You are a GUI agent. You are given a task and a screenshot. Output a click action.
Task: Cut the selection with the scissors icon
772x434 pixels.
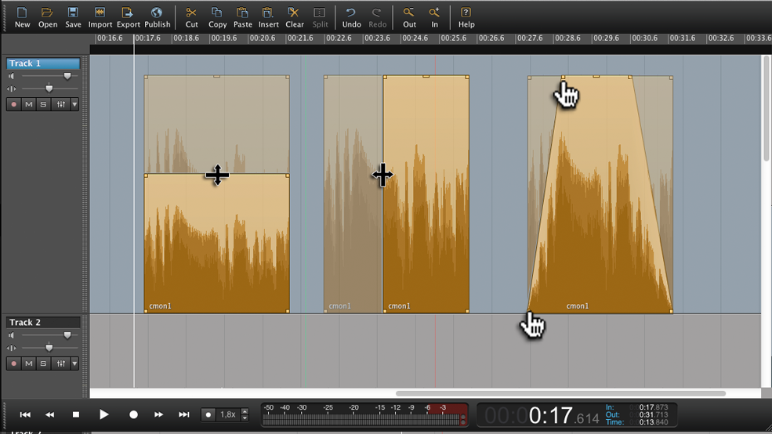click(x=191, y=13)
